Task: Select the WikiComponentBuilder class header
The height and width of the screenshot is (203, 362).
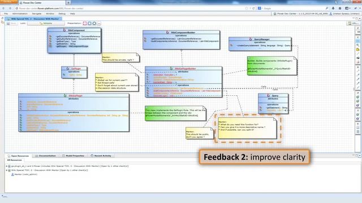Action: pos(181,33)
